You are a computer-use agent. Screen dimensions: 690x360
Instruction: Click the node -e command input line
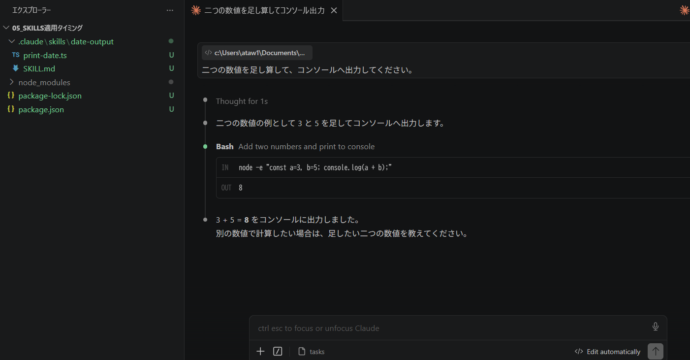(315, 167)
